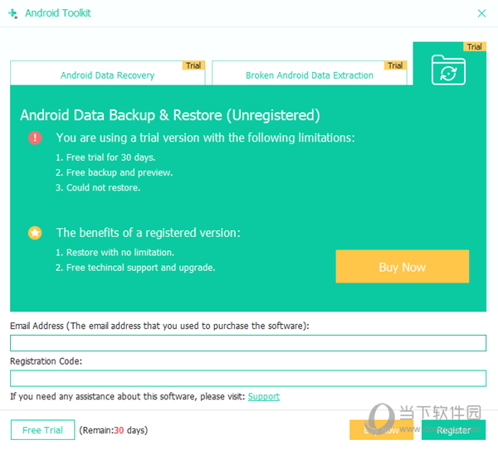498x450 pixels.
Task: Click the yellow star benefits icon
Action: click(35, 233)
